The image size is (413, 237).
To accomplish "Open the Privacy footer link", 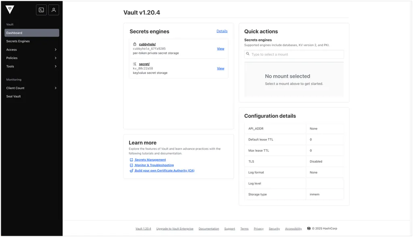I will click(259, 229).
